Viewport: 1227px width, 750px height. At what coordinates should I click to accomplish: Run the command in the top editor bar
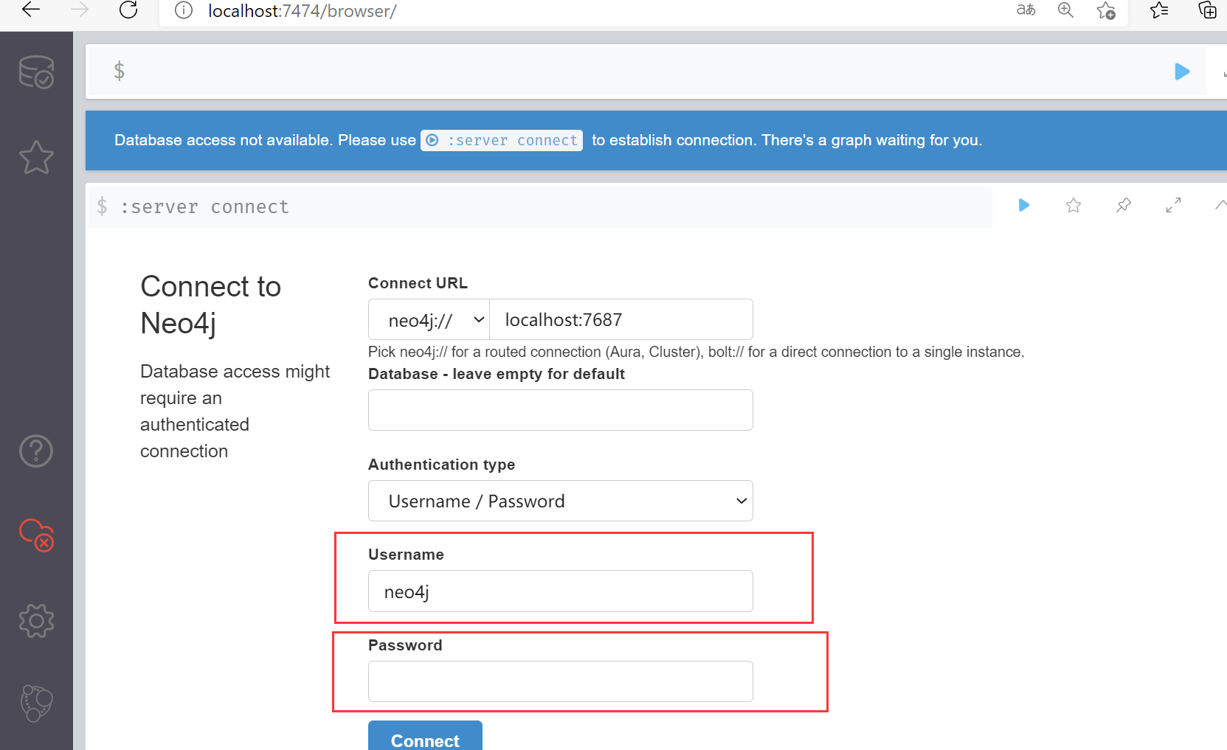pyautogui.click(x=1182, y=72)
